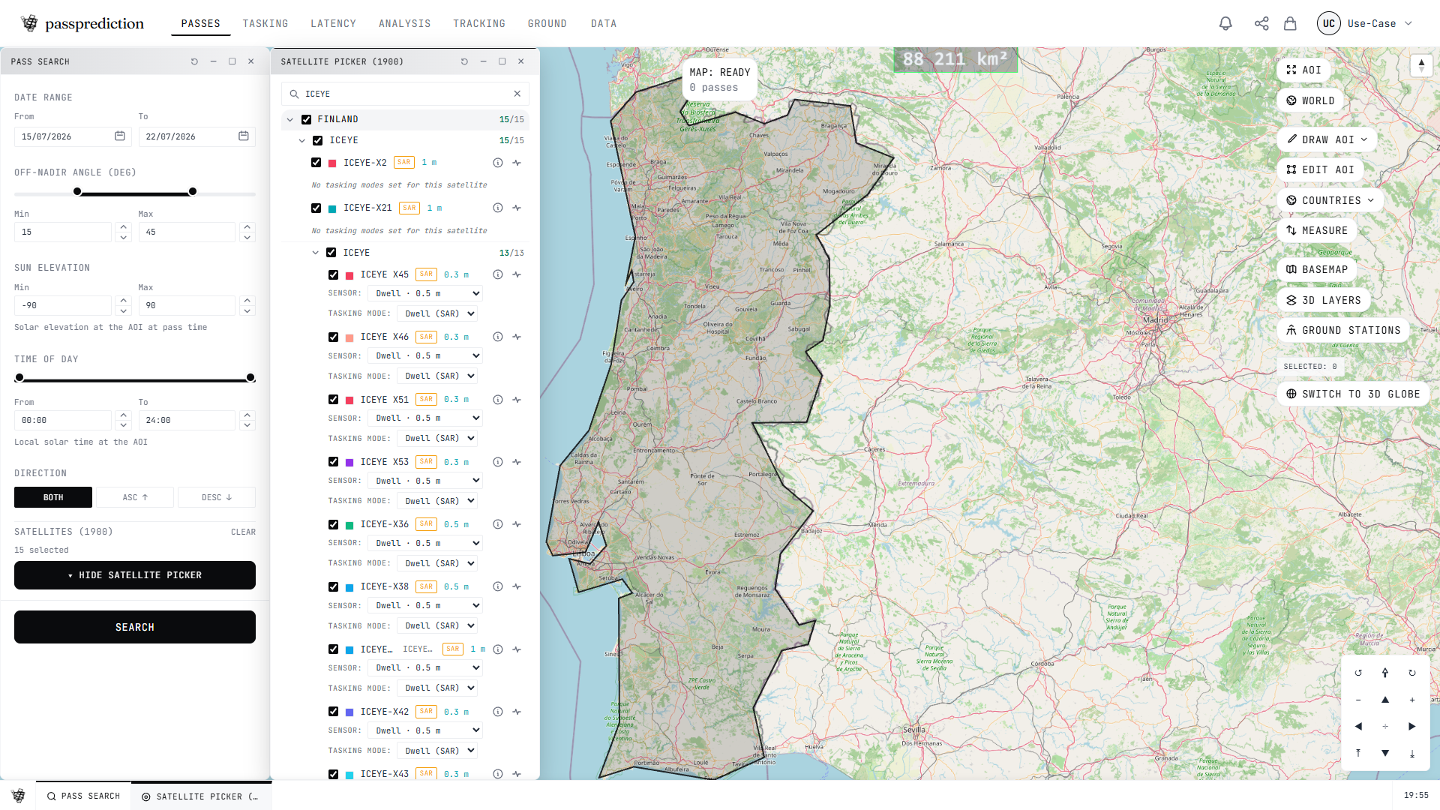Viewport: 1440px width, 810px height.
Task: Activate the Measure tool
Action: click(1317, 230)
